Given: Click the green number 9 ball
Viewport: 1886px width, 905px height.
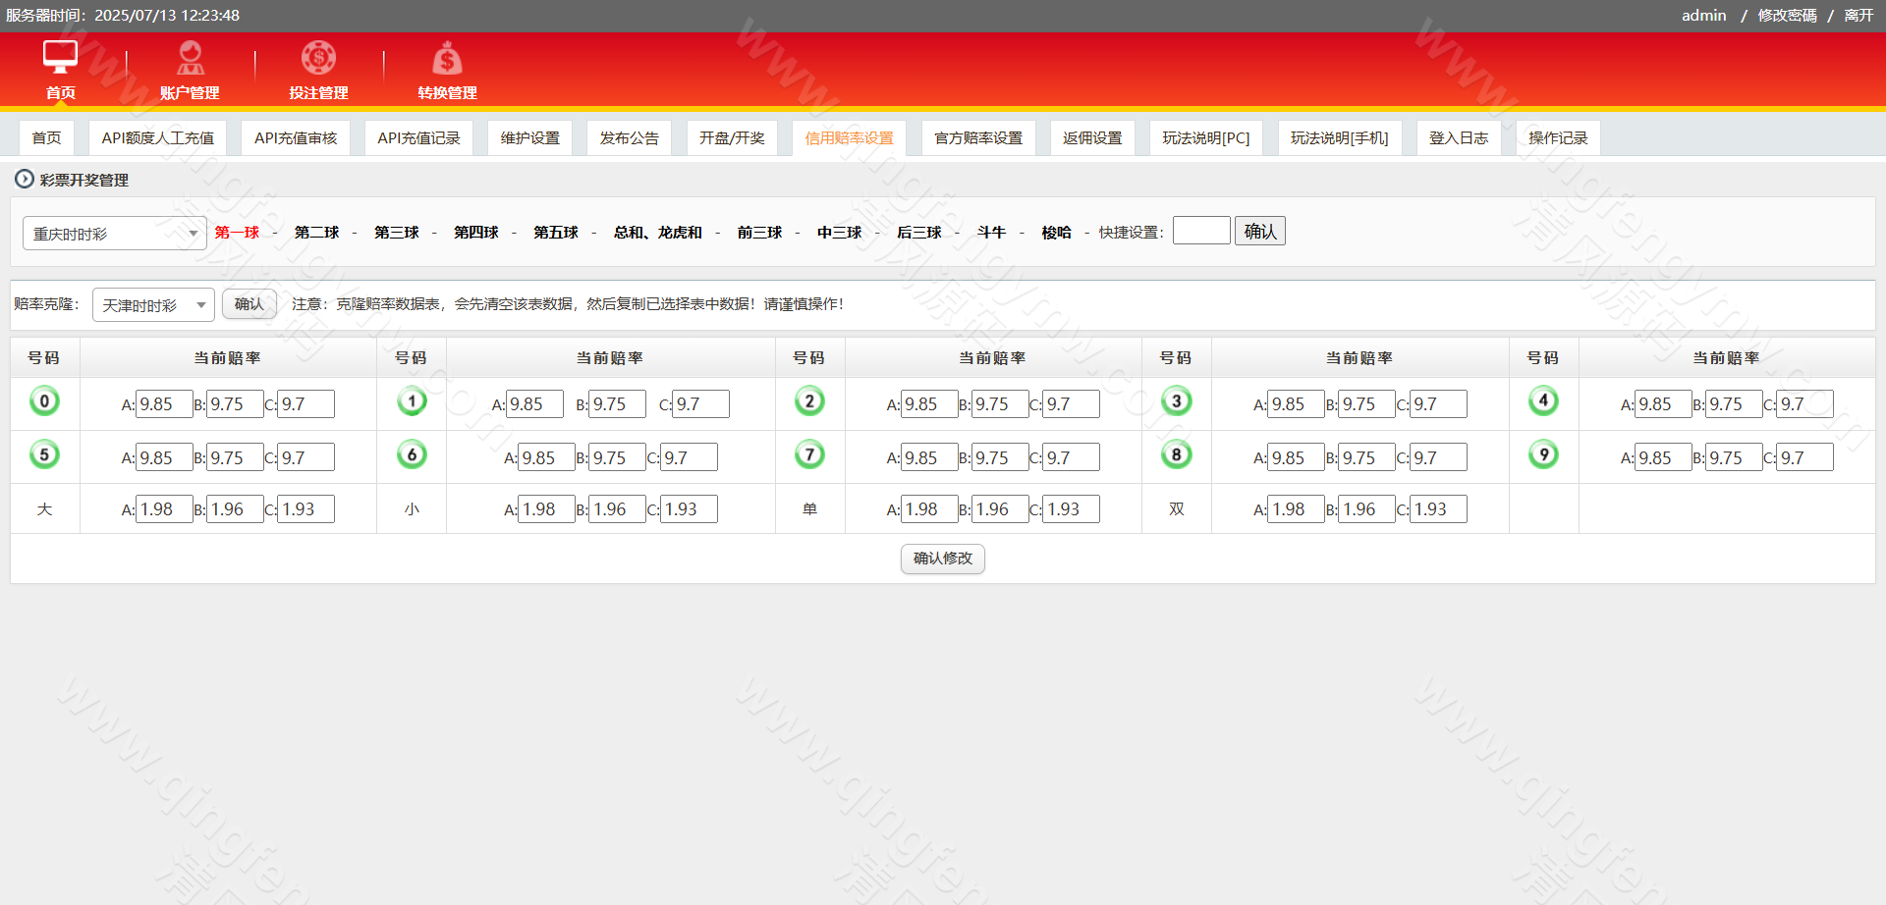Looking at the screenshot, I should click(x=1543, y=454).
